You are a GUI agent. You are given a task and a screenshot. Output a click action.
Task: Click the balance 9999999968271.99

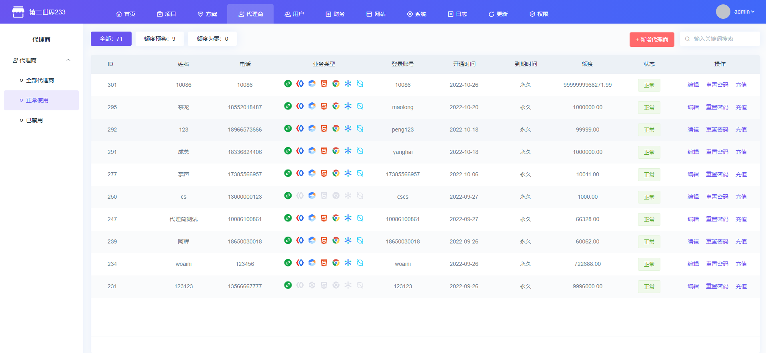[x=588, y=85]
